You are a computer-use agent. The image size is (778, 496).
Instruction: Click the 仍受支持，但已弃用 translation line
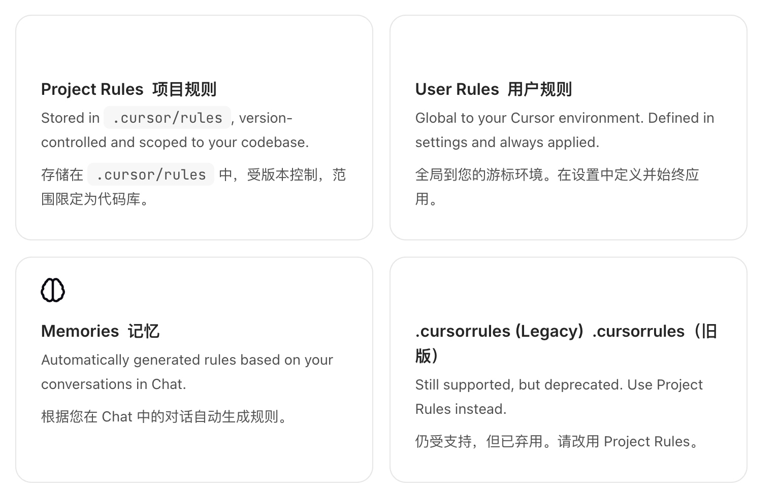(559, 441)
